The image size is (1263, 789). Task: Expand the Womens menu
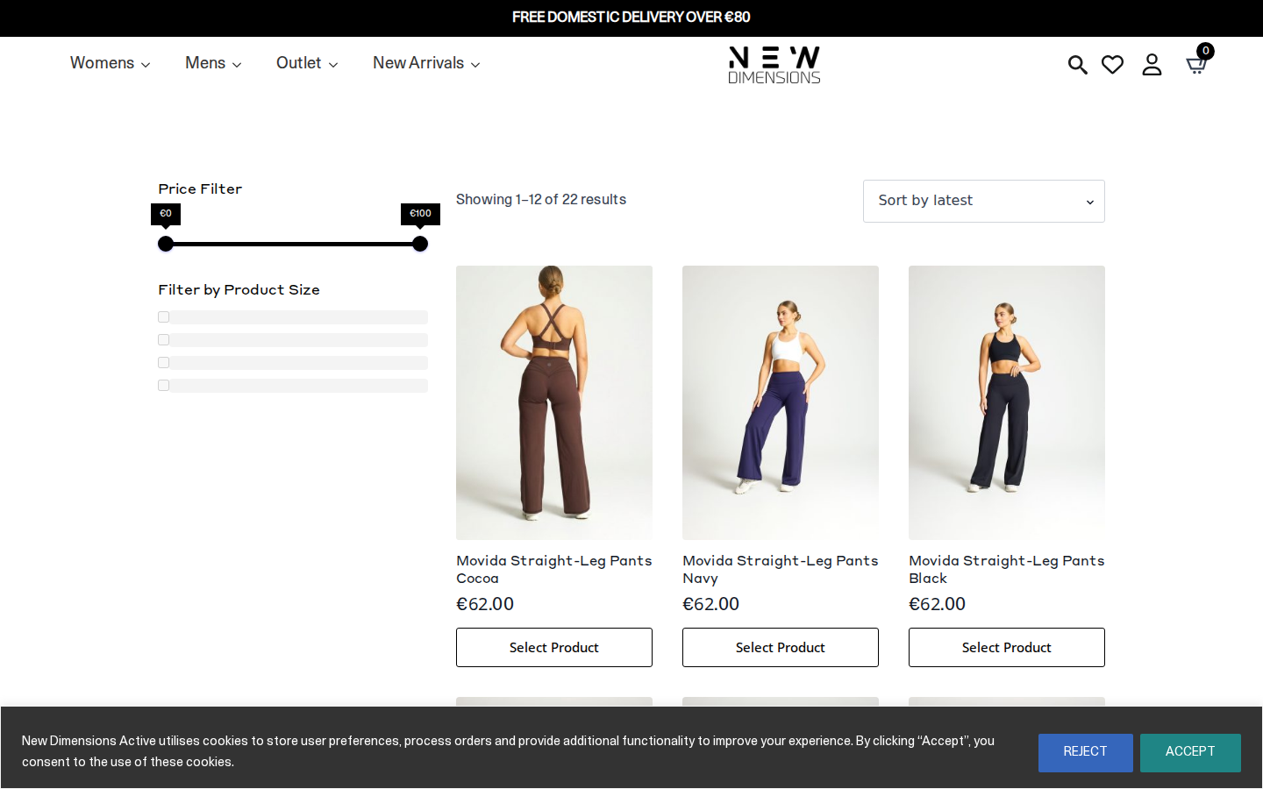pyautogui.click(x=110, y=63)
